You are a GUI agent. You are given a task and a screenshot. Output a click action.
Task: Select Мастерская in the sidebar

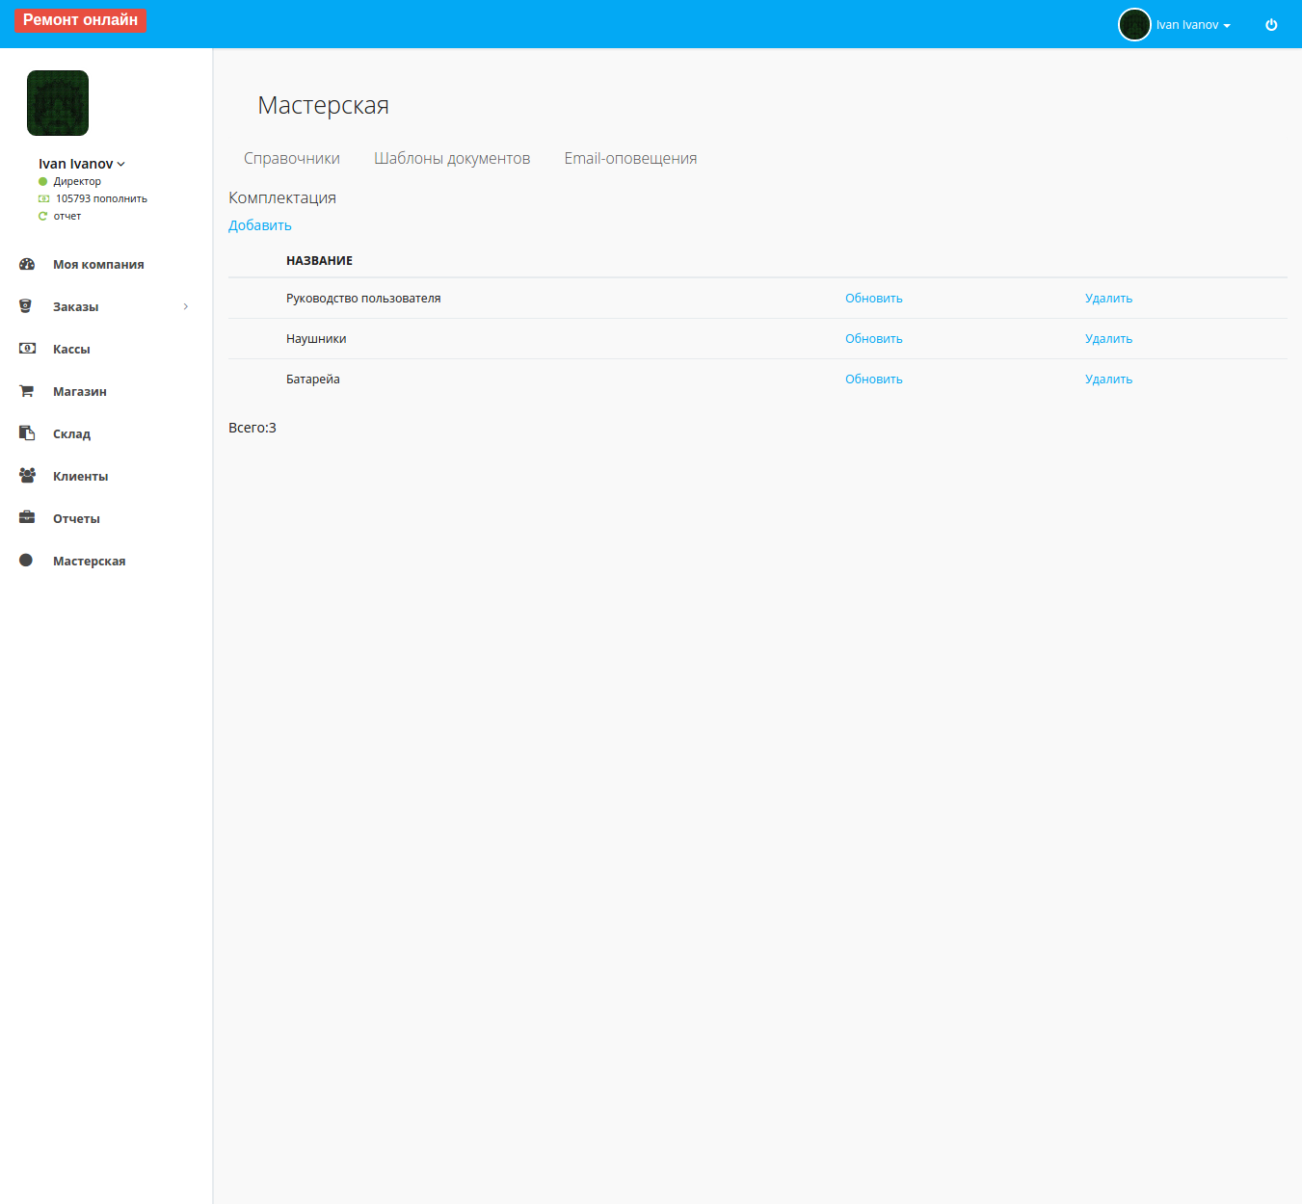(90, 562)
